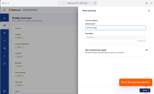154x94 pixels.
Task: Open the device screen sidebar icon
Action: click(x=5, y=63)
